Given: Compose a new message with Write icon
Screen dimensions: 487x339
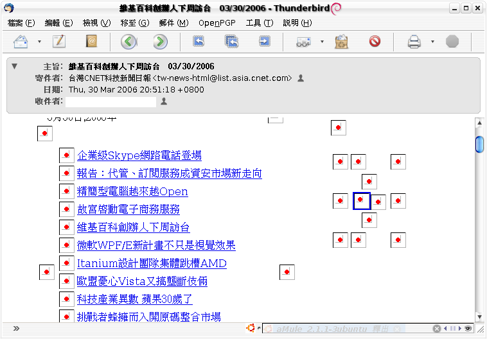Looking at the screenshot, I should 59,41.
